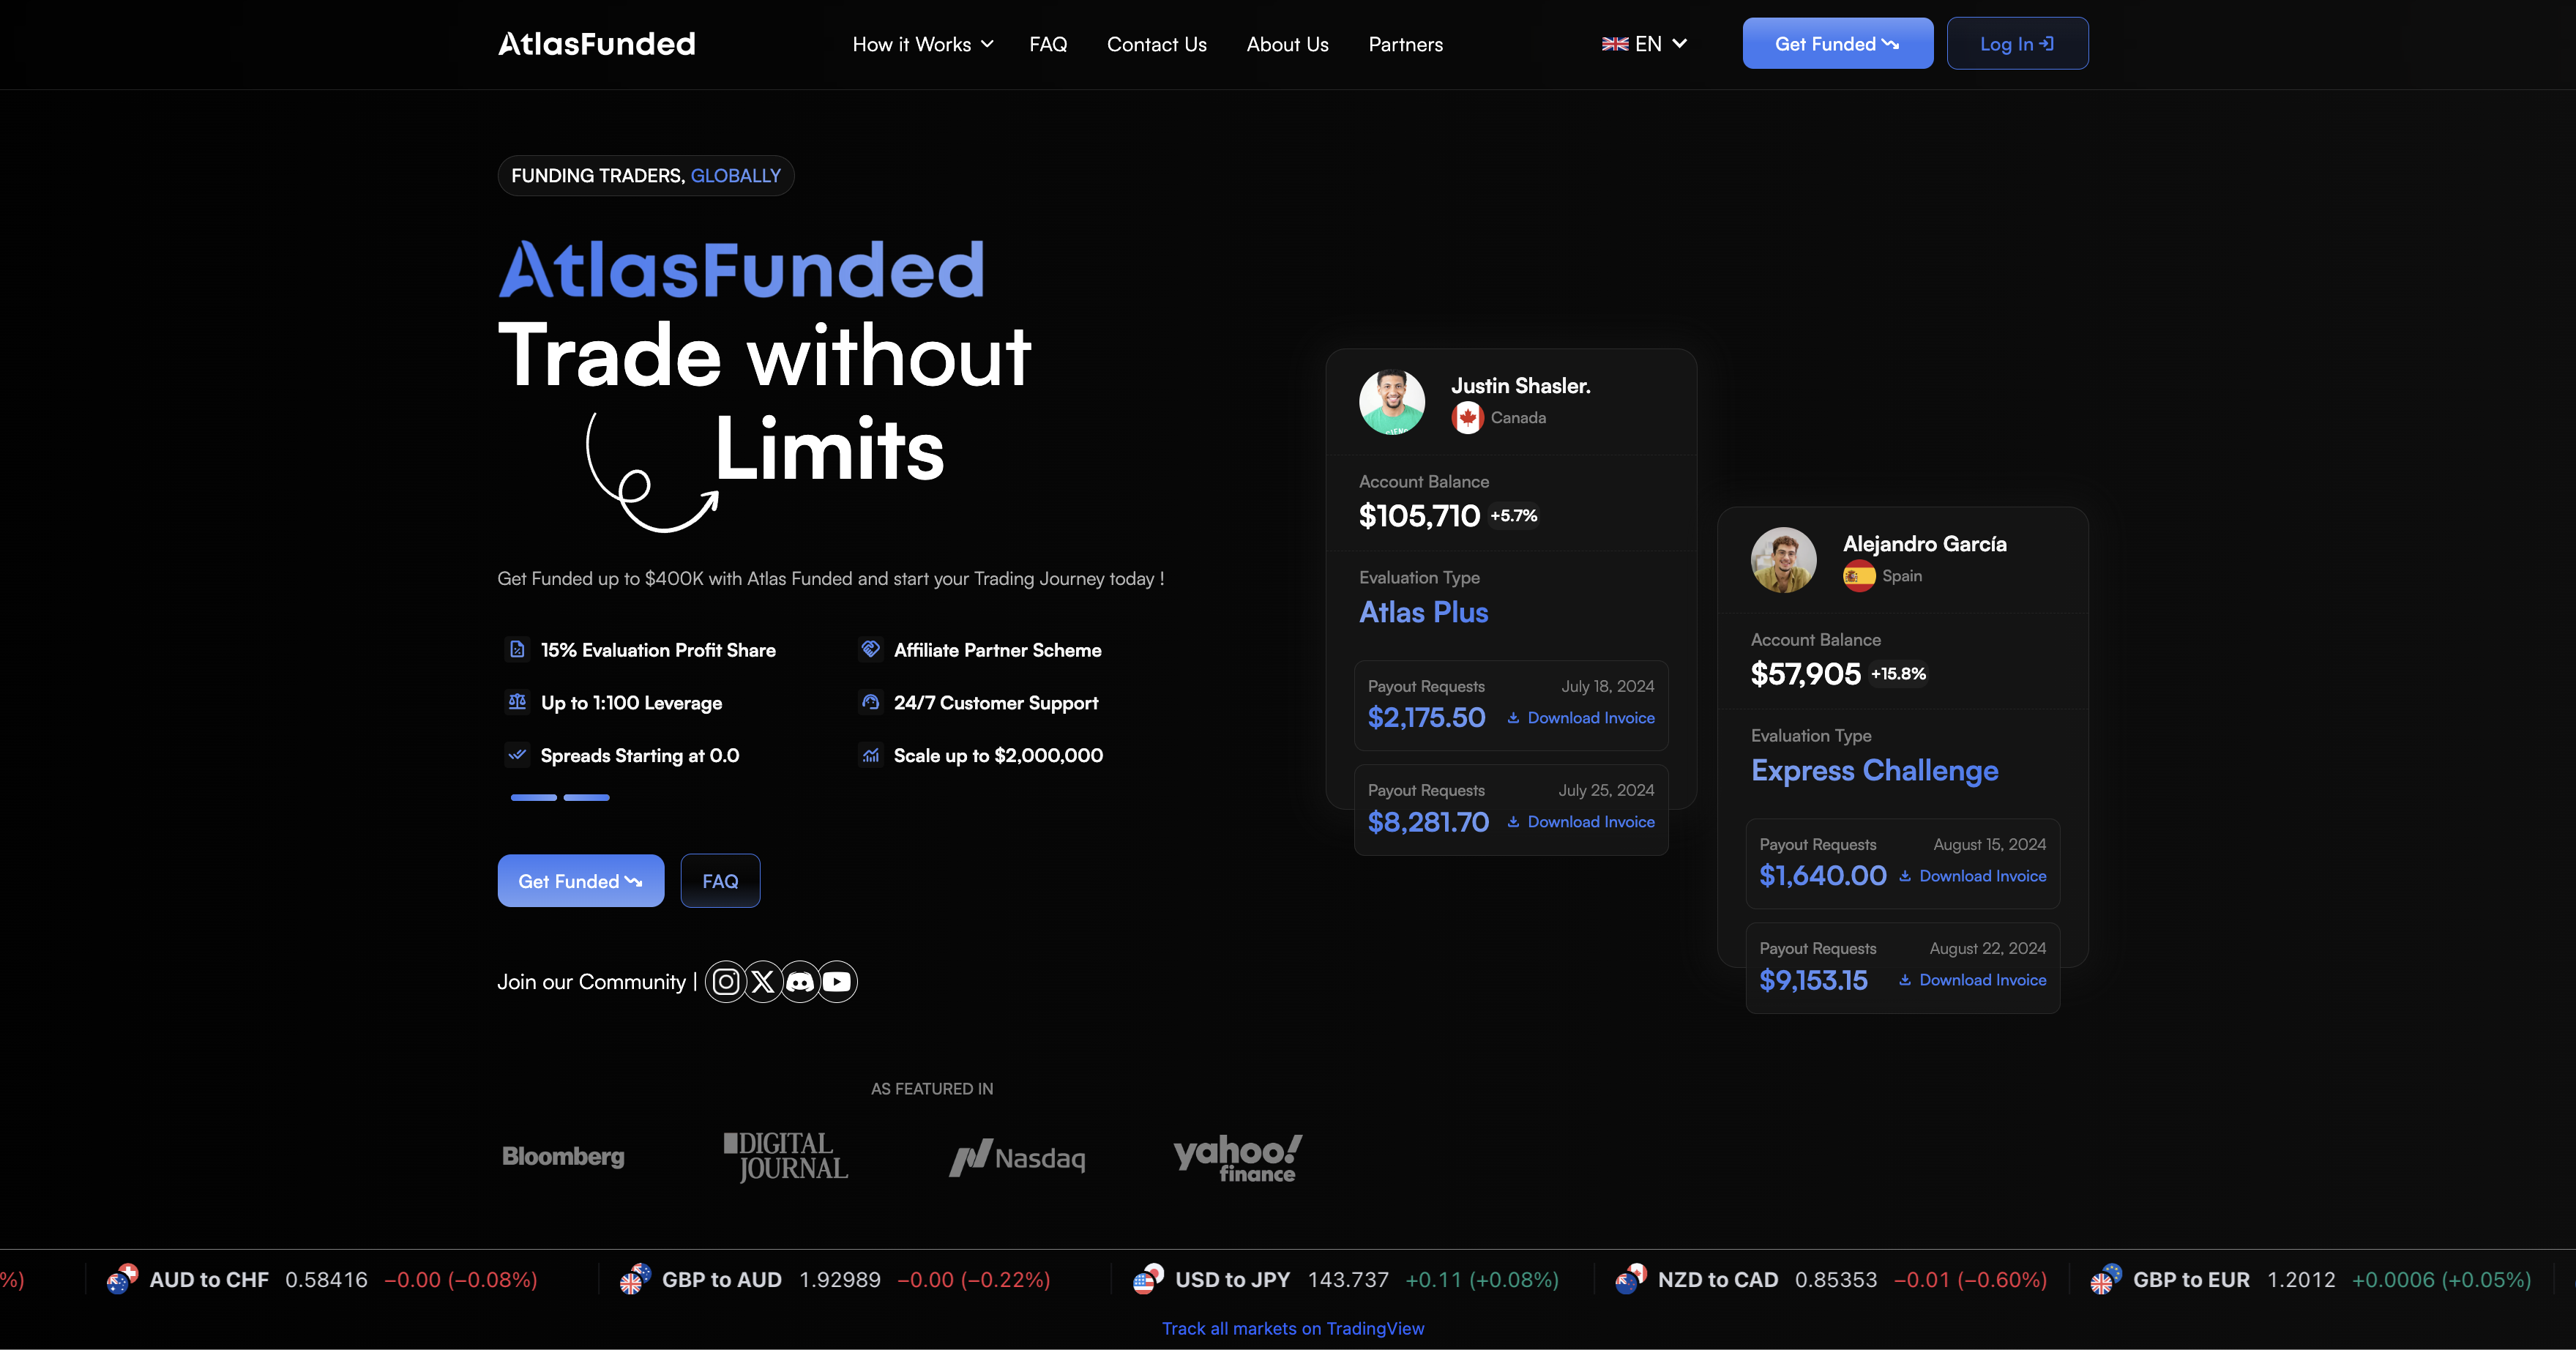Click the Digital Journal logo
2576x1350 pixels.
coord(786,1157)
